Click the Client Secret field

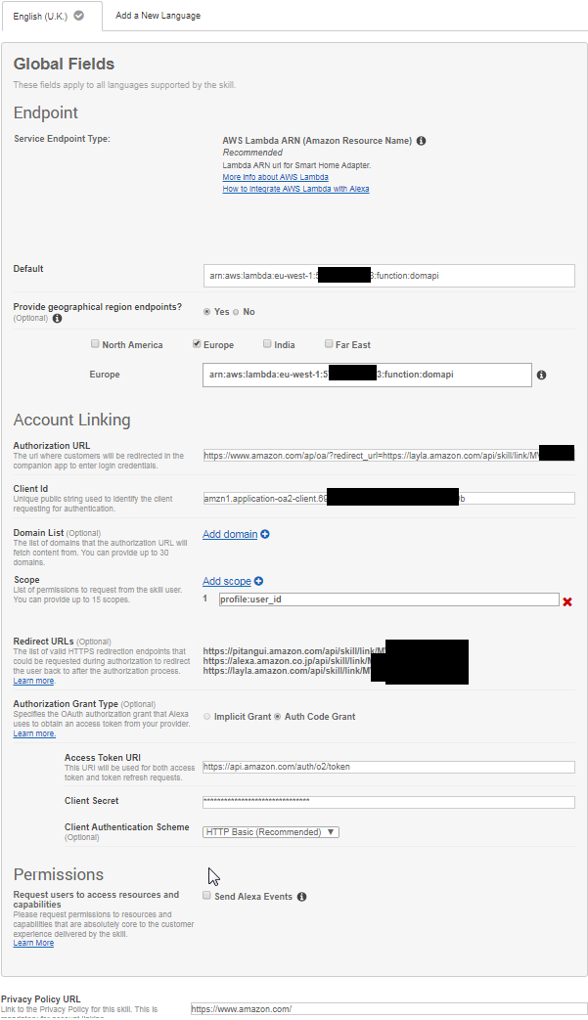pos(389,802)
